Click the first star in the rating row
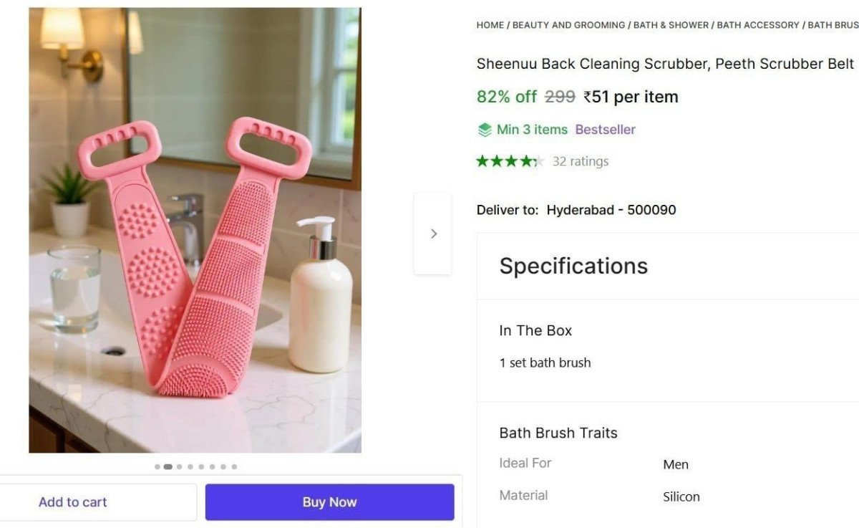The height and width of the screenshot is (528, 859). 483,161
